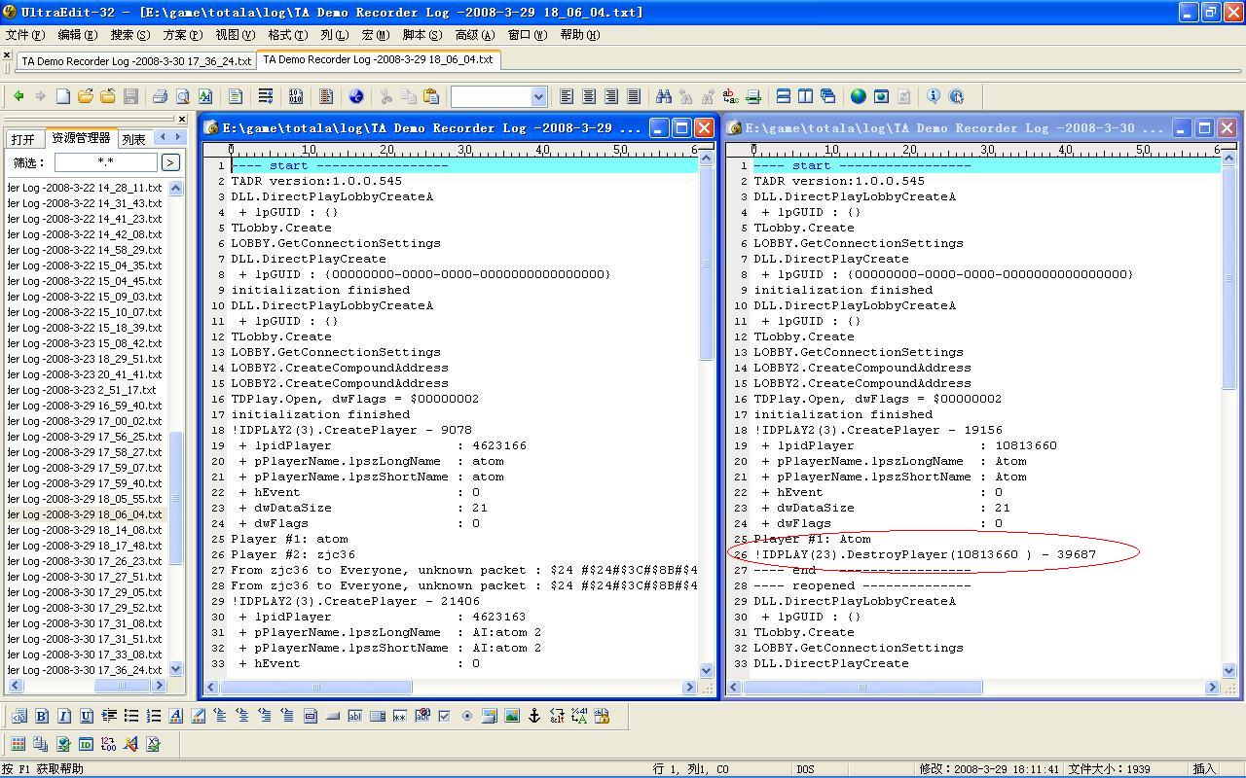Screen dimensions: 1246x778
Task: Open the toolbar combo box dropdown
Action: 538,96
